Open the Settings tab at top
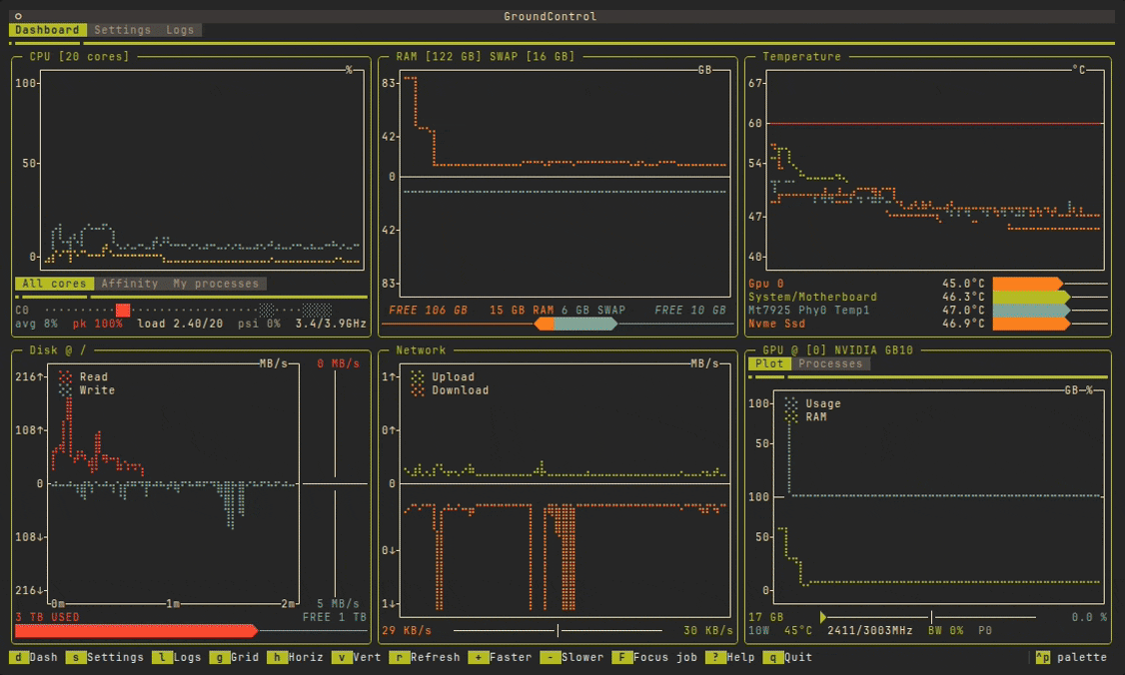 click(x=123, y=30)
